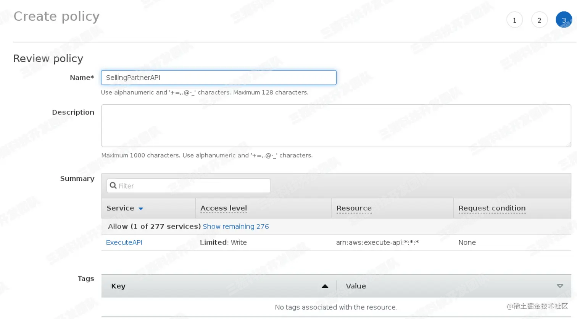The width and height of the screenshot is (577, 319).
Task: Click the description textarea resize handle
Action: tap(568, 144)
